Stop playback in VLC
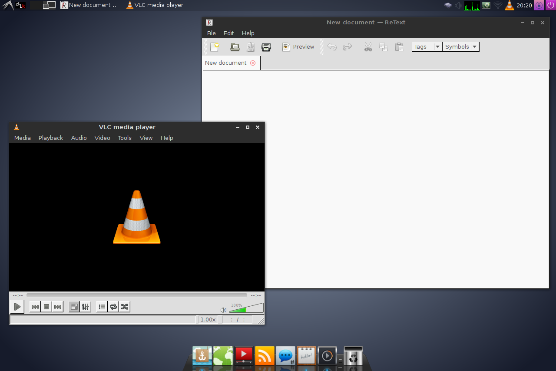 point(46,307)
